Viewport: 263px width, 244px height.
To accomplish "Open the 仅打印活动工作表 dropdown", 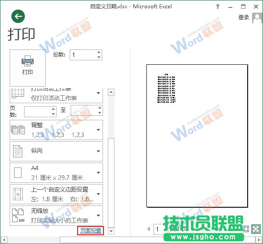I will click(x=56, y=95).
